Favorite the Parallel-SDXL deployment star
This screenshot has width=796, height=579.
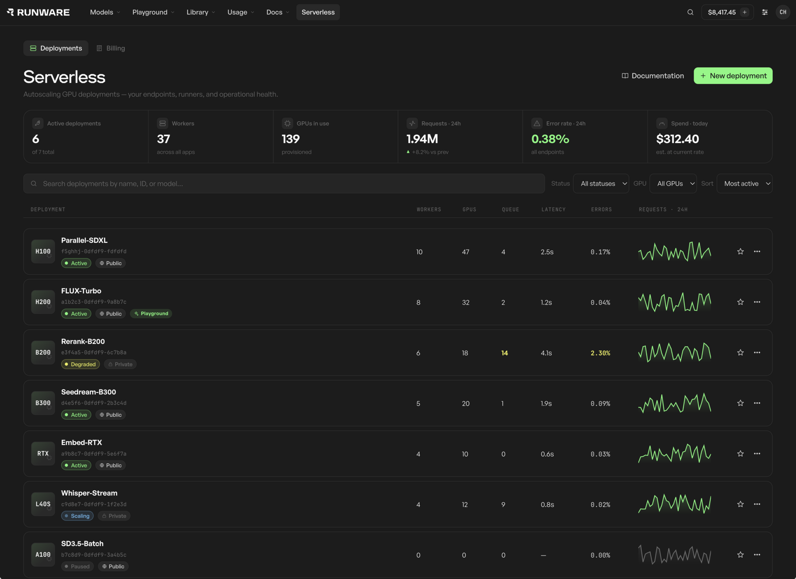tap(740, 252)
